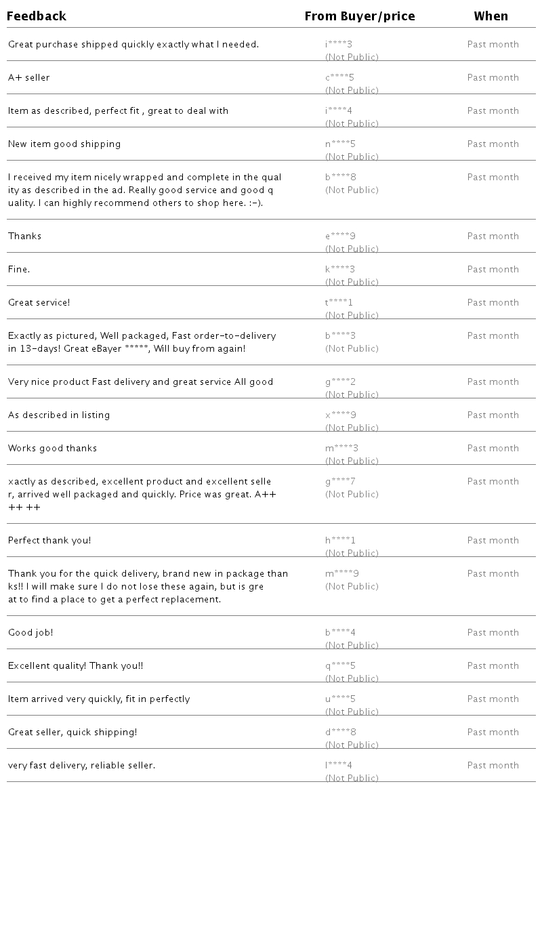Click the 'A+ seller' feedback comment
This screenshot has height=927, width=542.
[x=29, y=78]
